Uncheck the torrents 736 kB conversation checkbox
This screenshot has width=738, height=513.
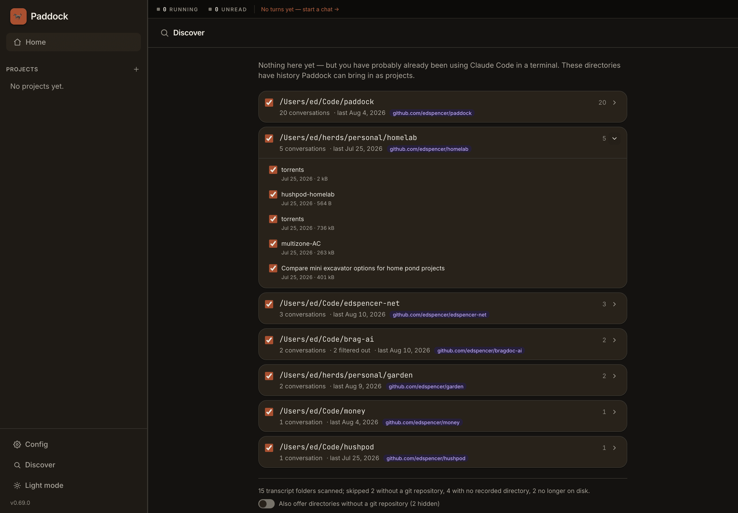273,219
